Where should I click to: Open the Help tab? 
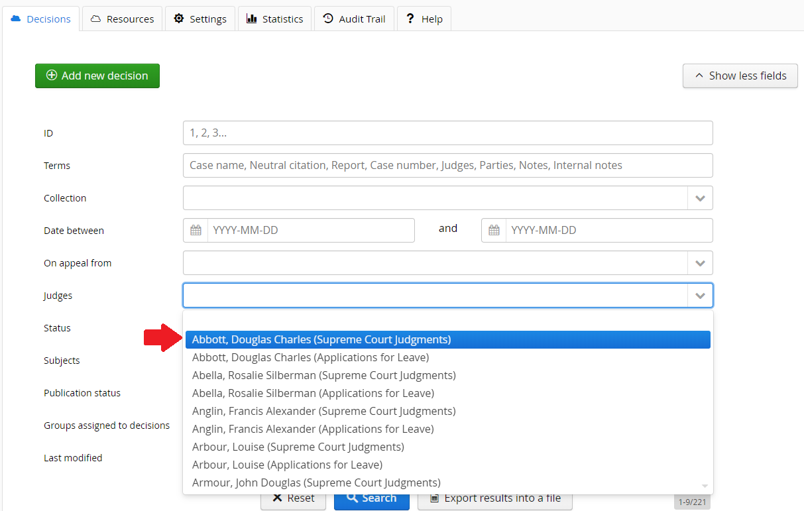pos(424,19)
